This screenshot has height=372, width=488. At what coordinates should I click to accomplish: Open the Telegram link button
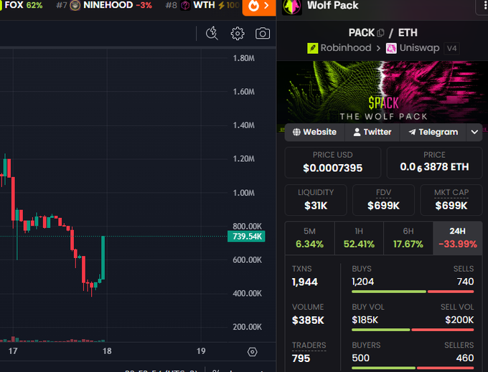(433, 132)
